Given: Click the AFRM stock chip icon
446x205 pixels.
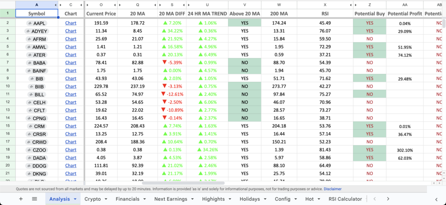Looking at the screenshot, I should pos(29,39).
